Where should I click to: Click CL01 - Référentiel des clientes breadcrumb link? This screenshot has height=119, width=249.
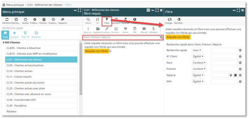(x=44, y=5)
